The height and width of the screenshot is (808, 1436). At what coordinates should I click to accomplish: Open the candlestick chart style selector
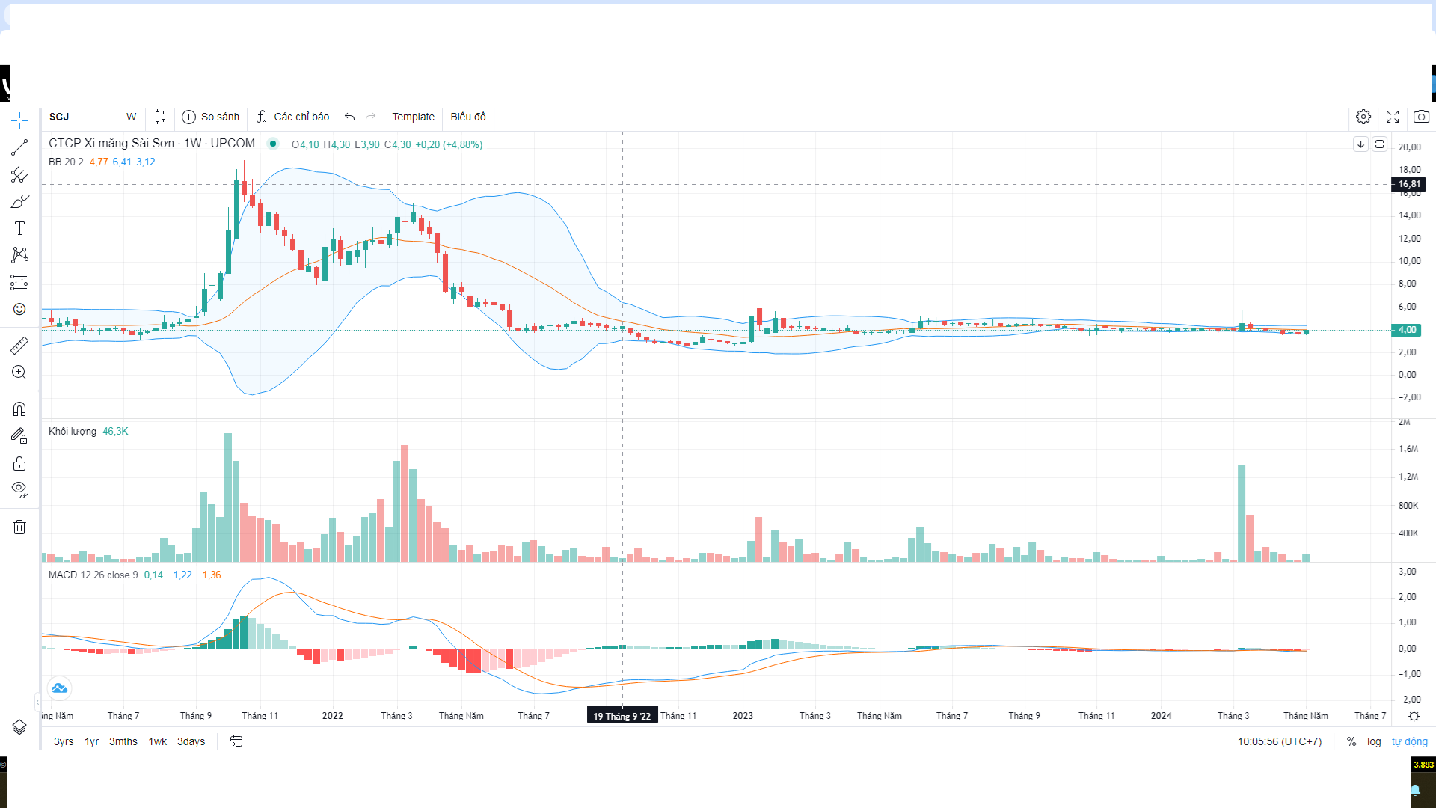pyautogui.click(x=160, y=117)
